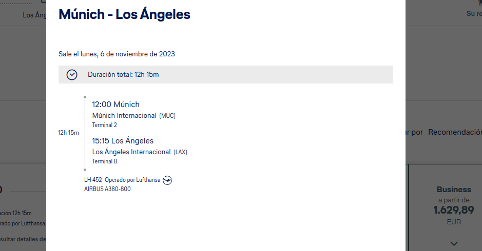Click the Business fare heading
Image resolution: width=482 pixels, height=251 pixels.
pyautogui.click(x=454, y=190)
